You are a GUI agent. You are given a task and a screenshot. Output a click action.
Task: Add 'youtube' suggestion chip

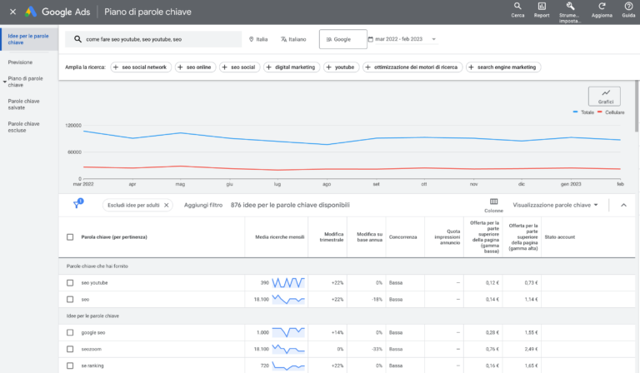click(340, 67)
